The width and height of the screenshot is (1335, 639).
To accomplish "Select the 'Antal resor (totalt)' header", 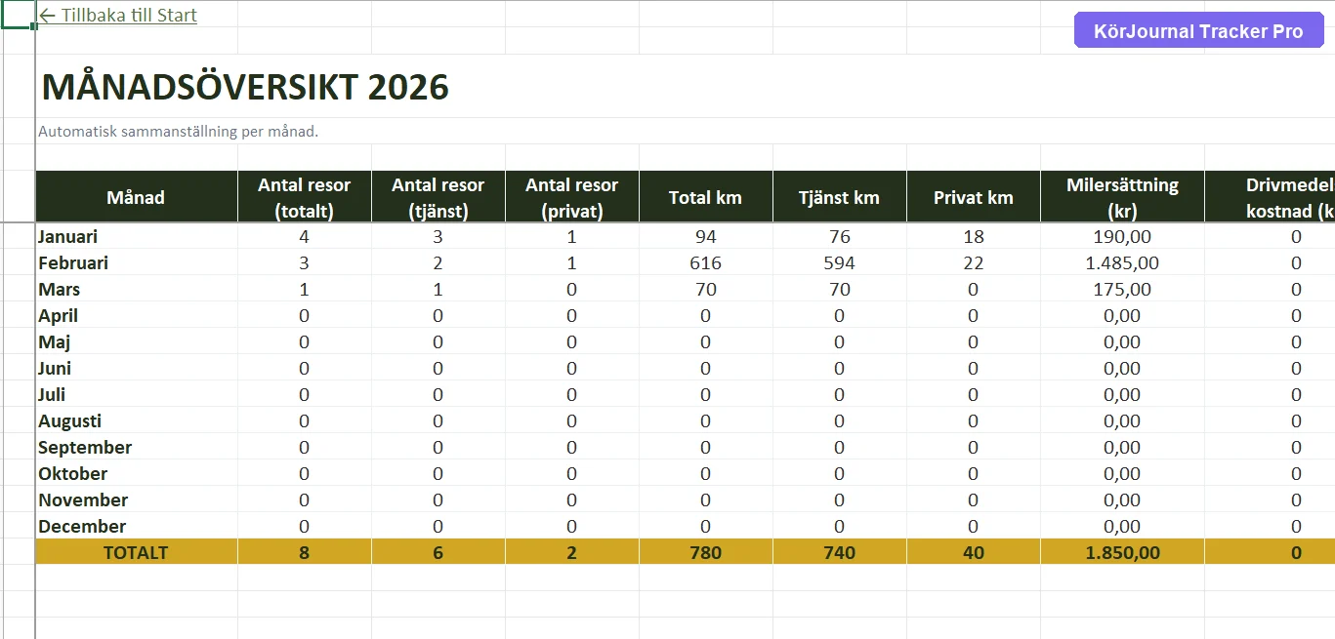I will coord(304,197).
